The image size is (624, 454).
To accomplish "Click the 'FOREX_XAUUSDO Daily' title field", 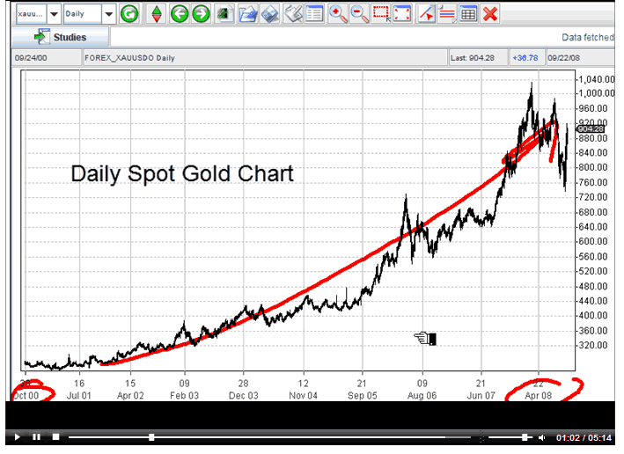I will coord(265,58).
